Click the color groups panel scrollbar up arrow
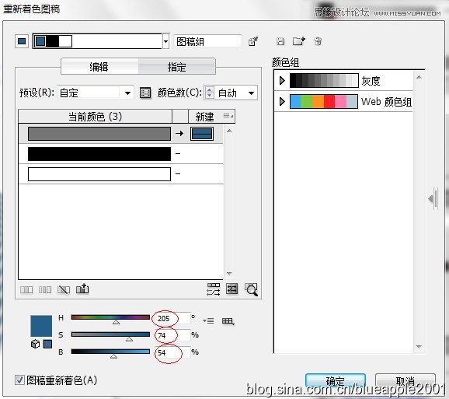The width and height of the screenshot is (449, 399). [x=419, y=77]
